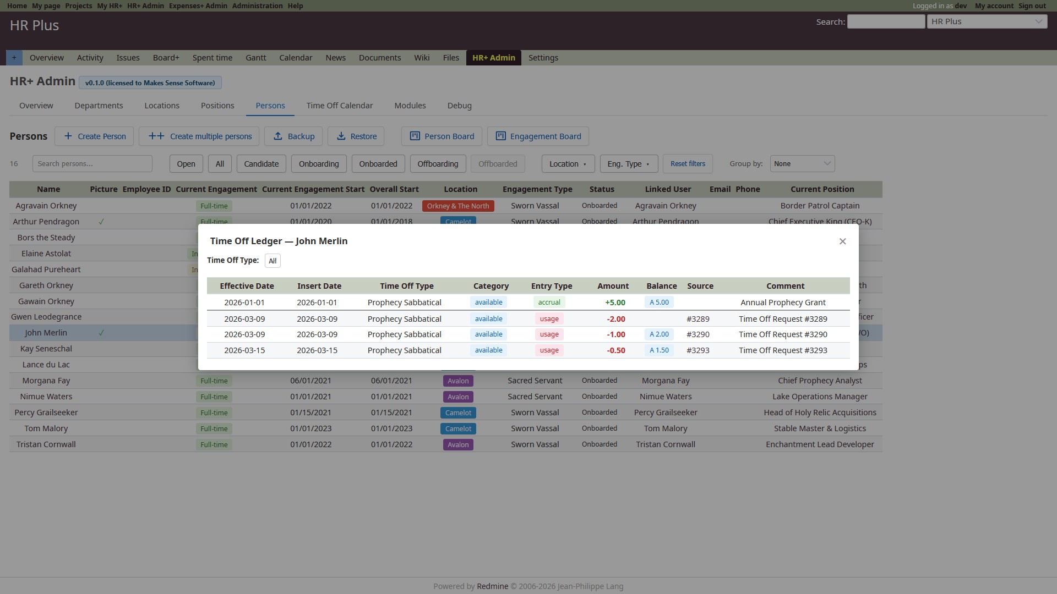Toggle the Offboarding status filter
The width and height of the screenshot is (1057, 594).
click(438, 164)
